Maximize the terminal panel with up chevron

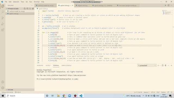pos(169,65)
